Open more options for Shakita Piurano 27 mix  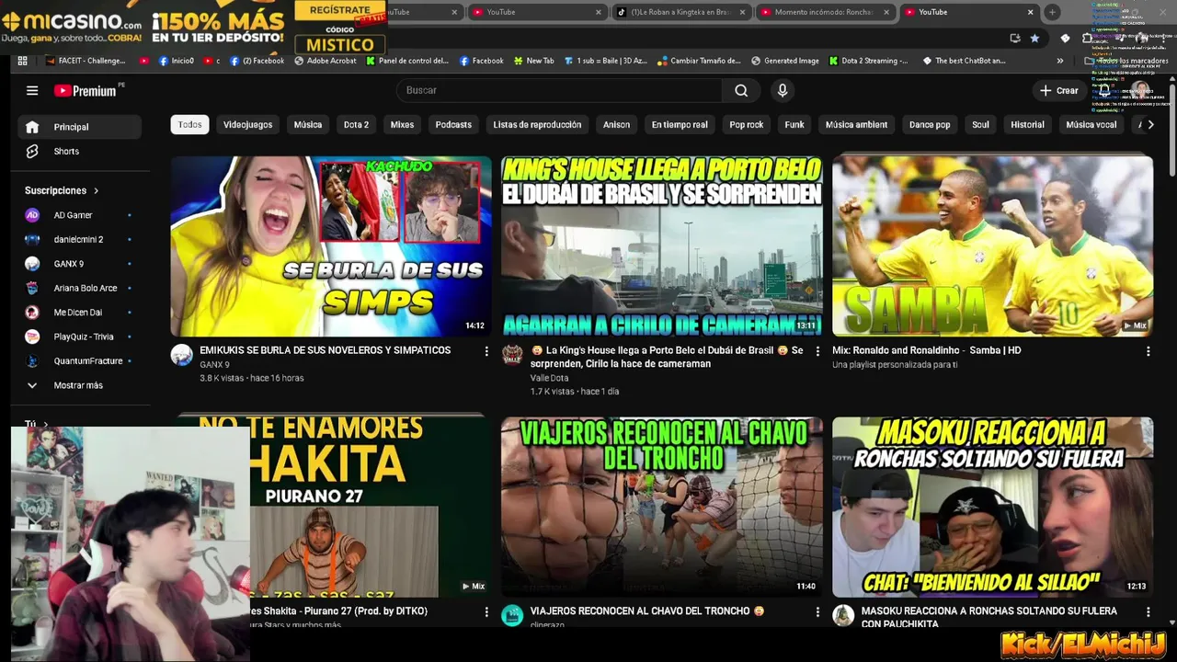[x=486, y=611]
